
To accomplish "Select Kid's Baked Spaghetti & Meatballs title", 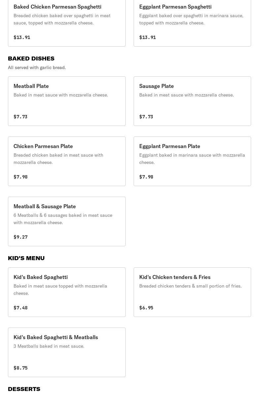I will (x=56, y=337).
